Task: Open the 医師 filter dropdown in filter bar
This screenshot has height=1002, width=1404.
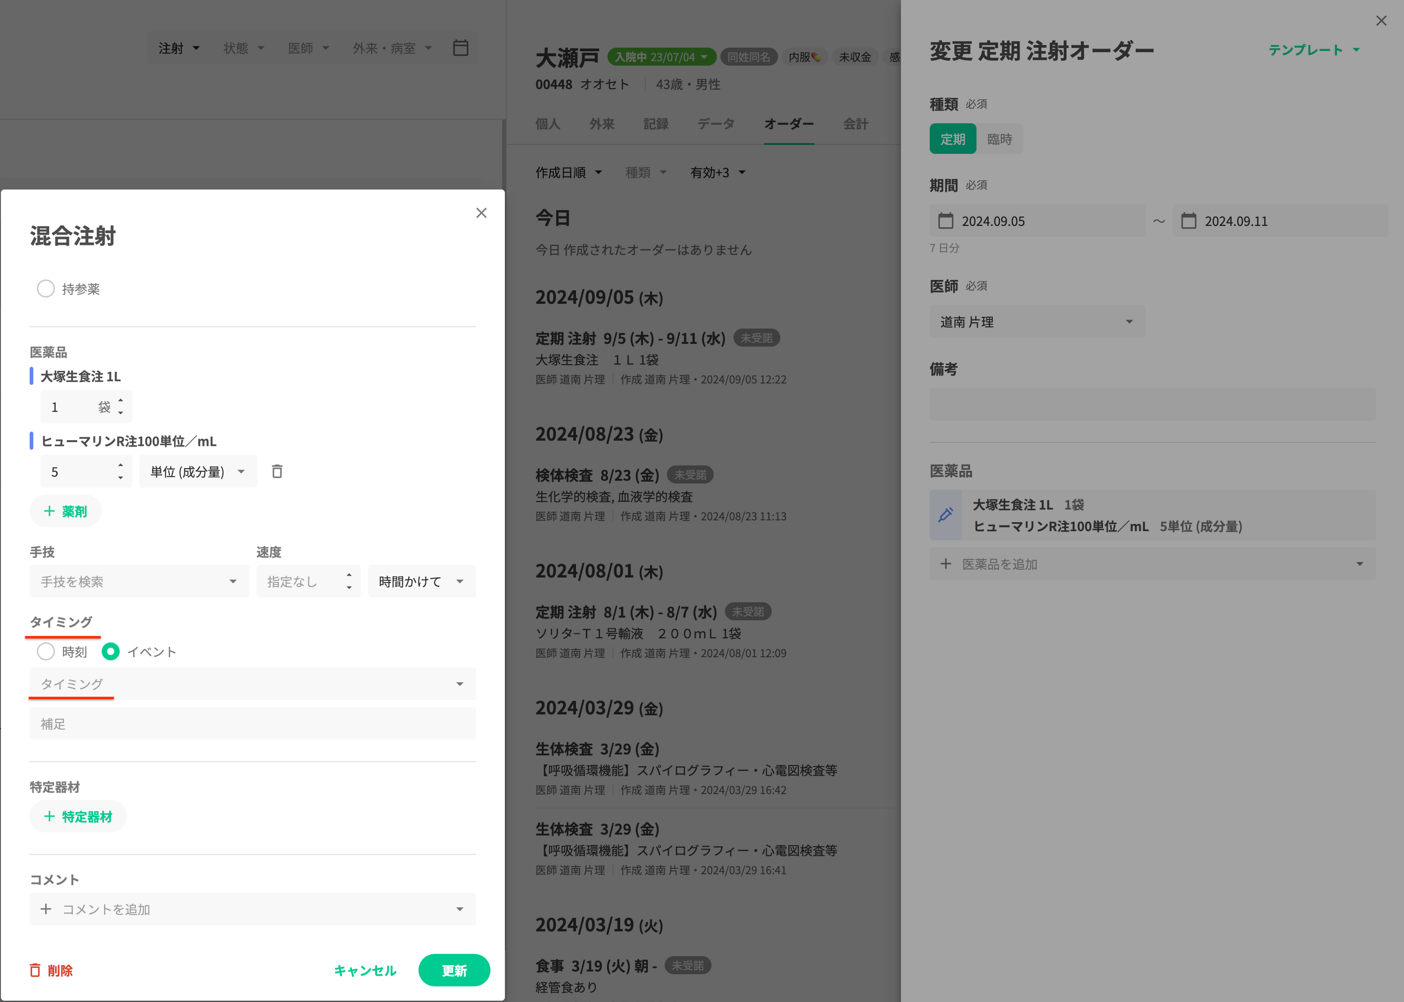Action: pos(308,48)
